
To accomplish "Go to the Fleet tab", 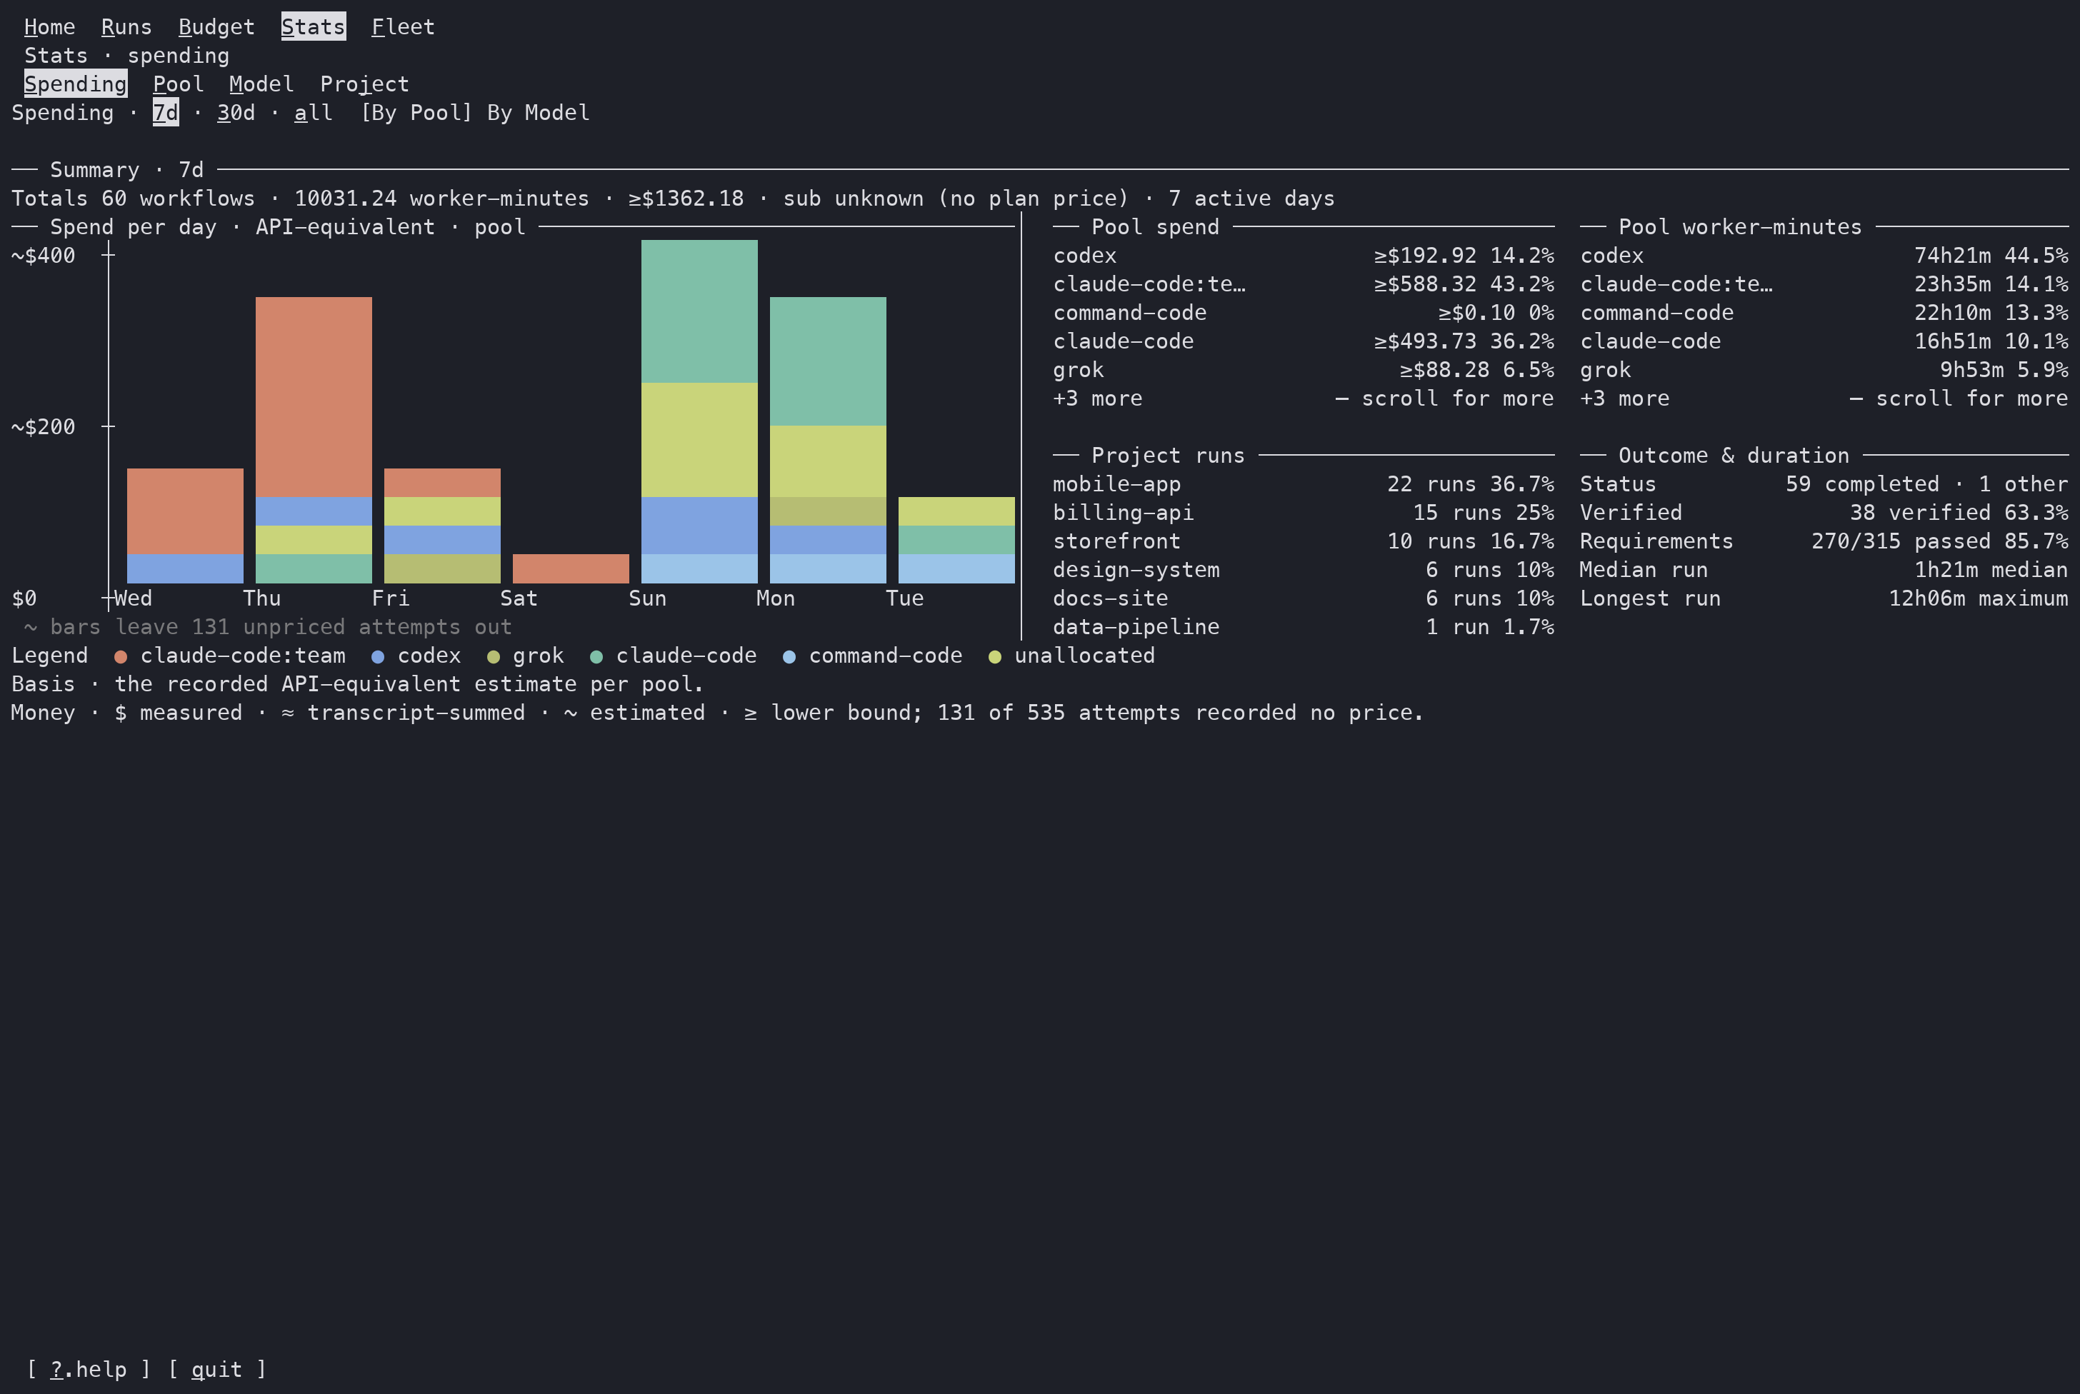I will [x=403, y=28].
